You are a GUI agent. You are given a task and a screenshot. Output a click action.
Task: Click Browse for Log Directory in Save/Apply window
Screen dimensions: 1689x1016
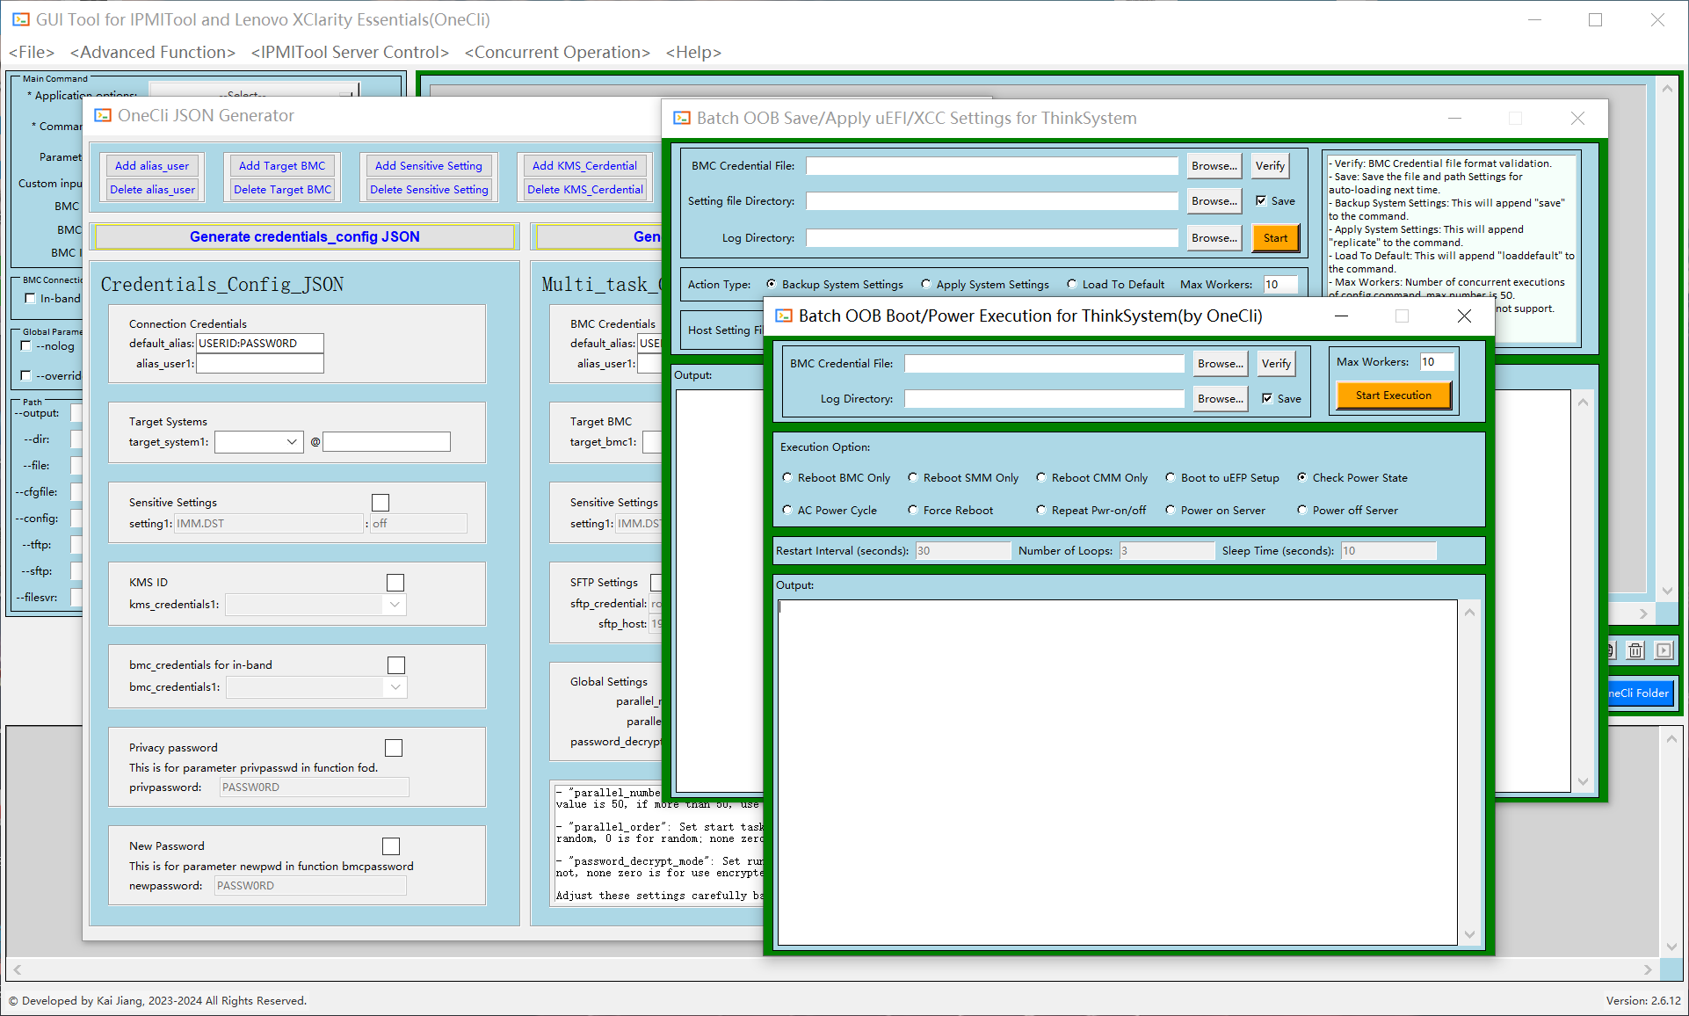click(x=1214, y=238)
